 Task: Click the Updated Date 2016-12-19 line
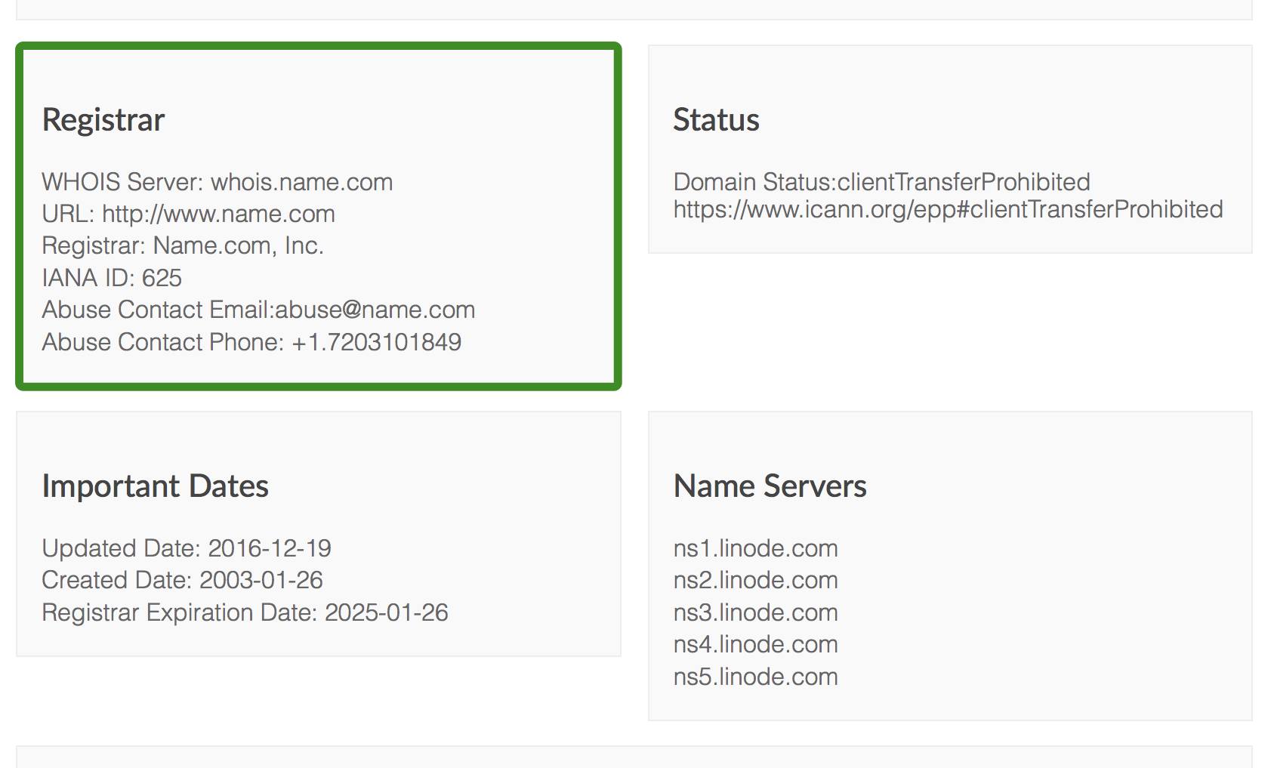(x=187, y=548)
